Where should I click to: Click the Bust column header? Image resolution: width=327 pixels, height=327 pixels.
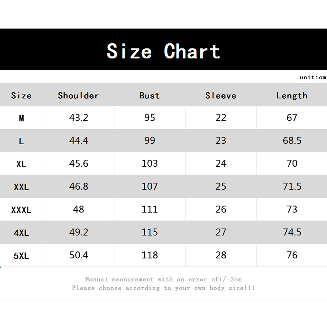[150, 96]
